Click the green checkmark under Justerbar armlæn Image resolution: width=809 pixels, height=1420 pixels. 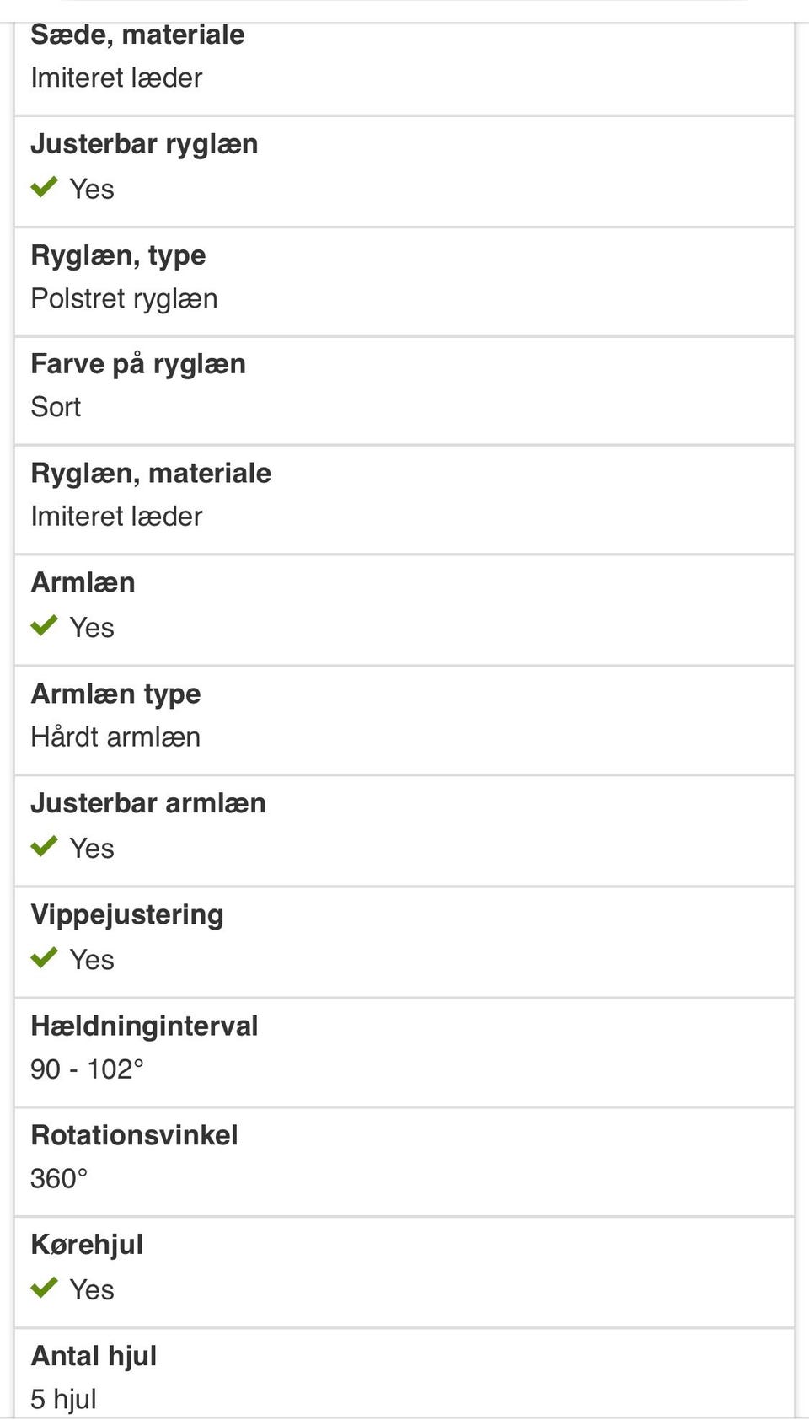(x=44, y=847)
